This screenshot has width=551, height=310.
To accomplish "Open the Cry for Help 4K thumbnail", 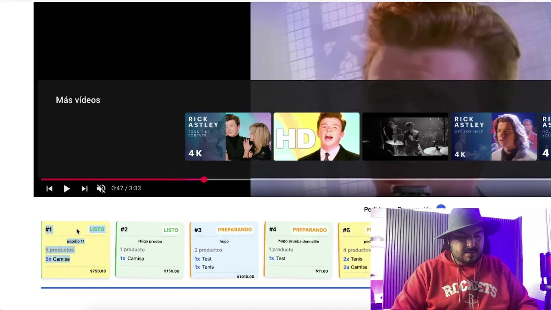I will tap(494, 136).
